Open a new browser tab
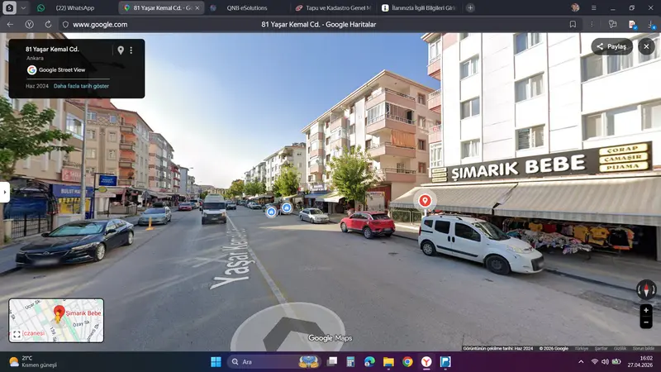The image size is (661, 372). [470, 7]
